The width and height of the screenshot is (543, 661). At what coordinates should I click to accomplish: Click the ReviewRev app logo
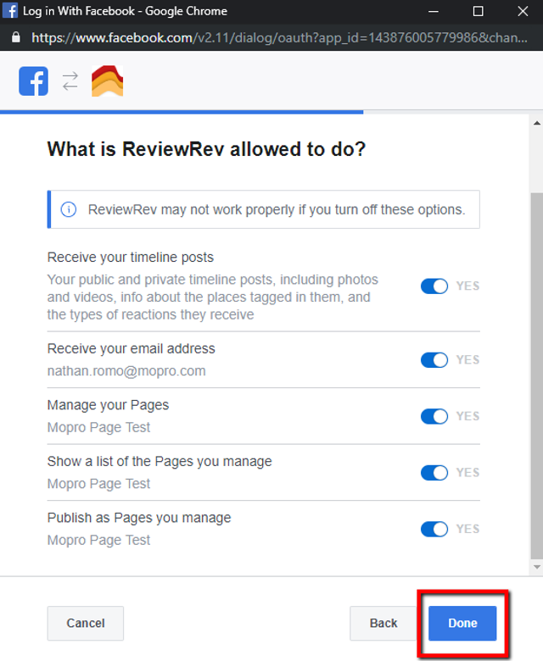coord(107,81)
